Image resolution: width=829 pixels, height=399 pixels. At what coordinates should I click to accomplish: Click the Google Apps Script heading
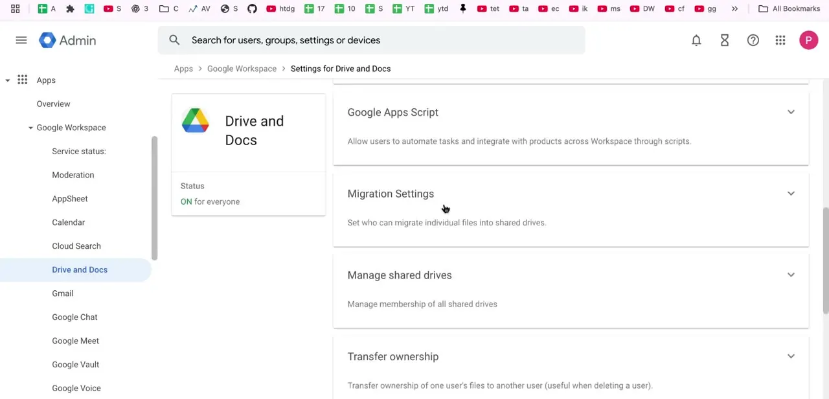pyautogui.click(x=393, y=112)
